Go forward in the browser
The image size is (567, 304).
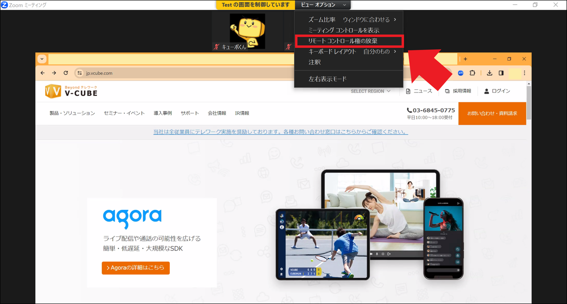(x=54, y=73)
